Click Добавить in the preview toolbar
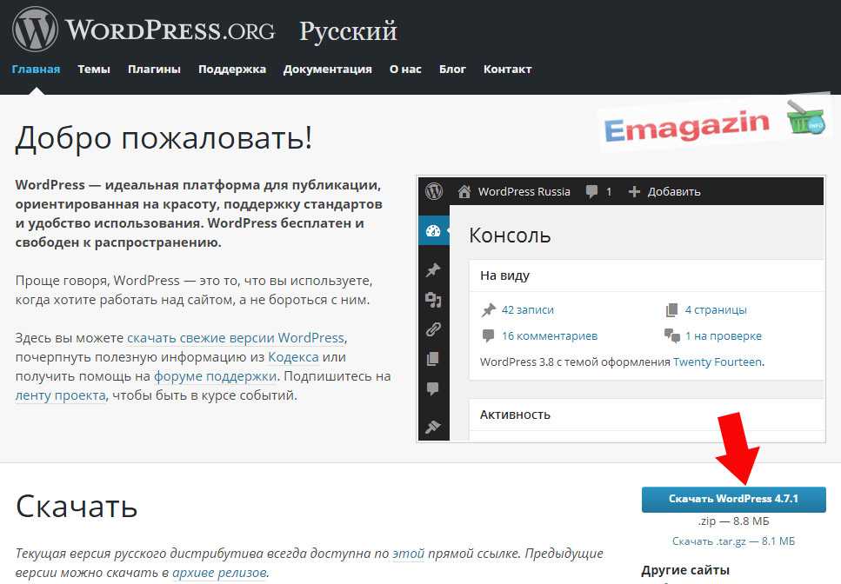This screenshot has height=584, width=841. (x=674, y=191)
